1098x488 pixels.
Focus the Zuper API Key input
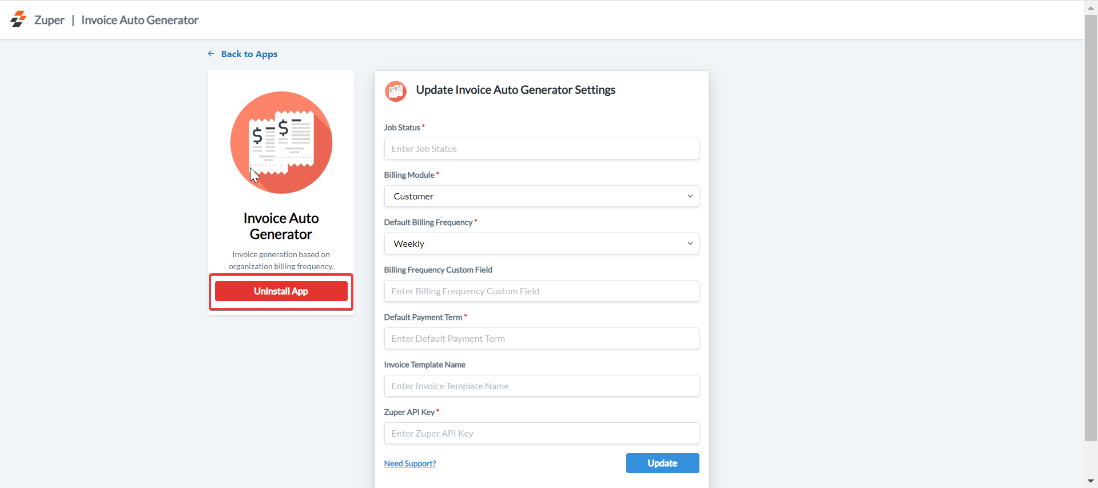click(541, 433)
